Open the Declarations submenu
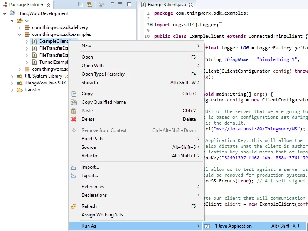Screen dimensions: 308x231 [136, 195]
